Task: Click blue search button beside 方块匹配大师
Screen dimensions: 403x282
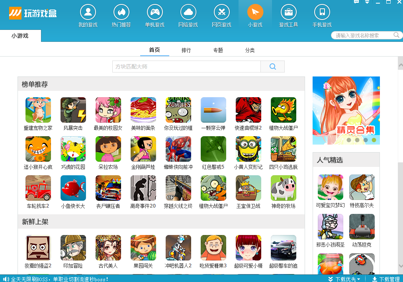Action: pyautogui.click(x=272, y=67)
